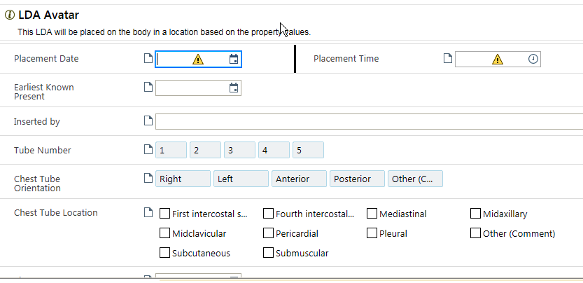Open the Placement Time clock picker
583x283 pixels.
(533, 60)
